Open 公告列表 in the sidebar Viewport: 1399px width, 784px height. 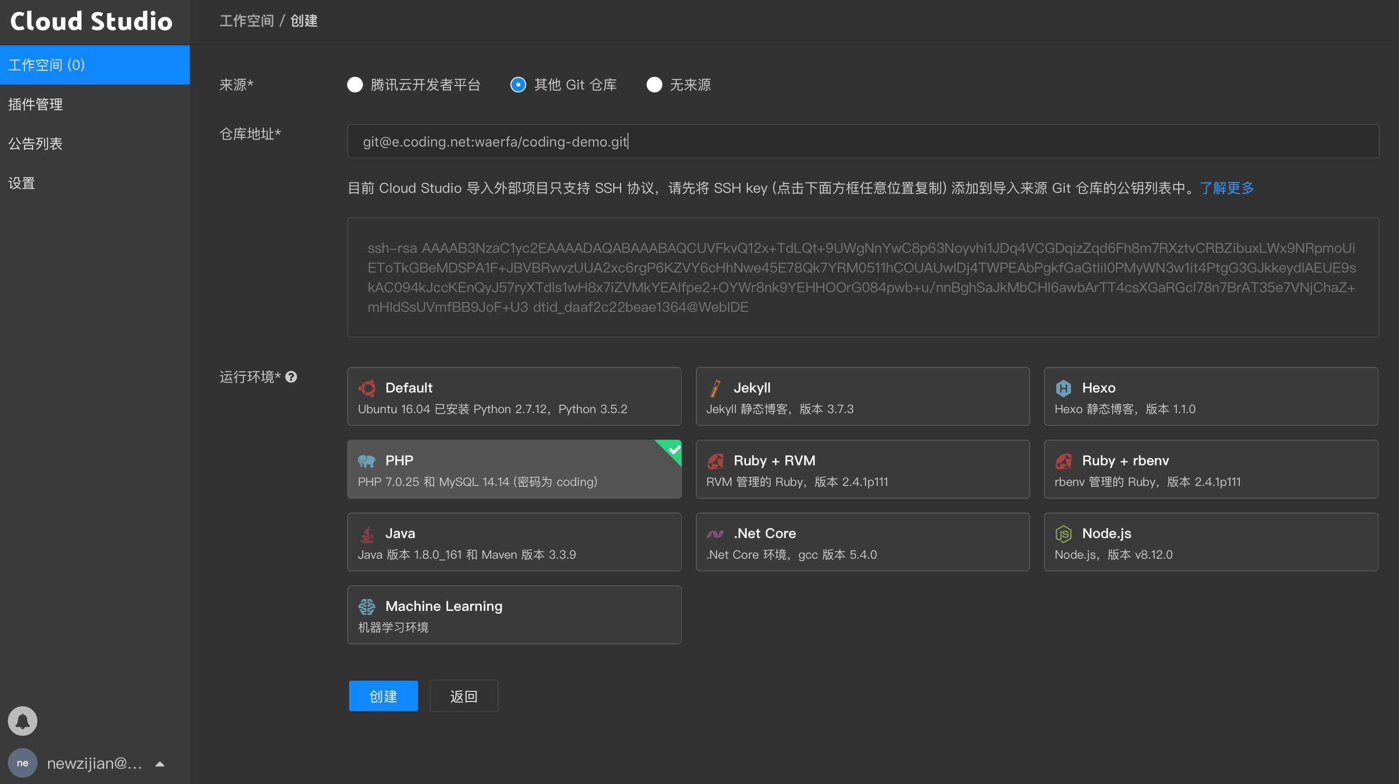pyautogui.click(x=95, y=144)
